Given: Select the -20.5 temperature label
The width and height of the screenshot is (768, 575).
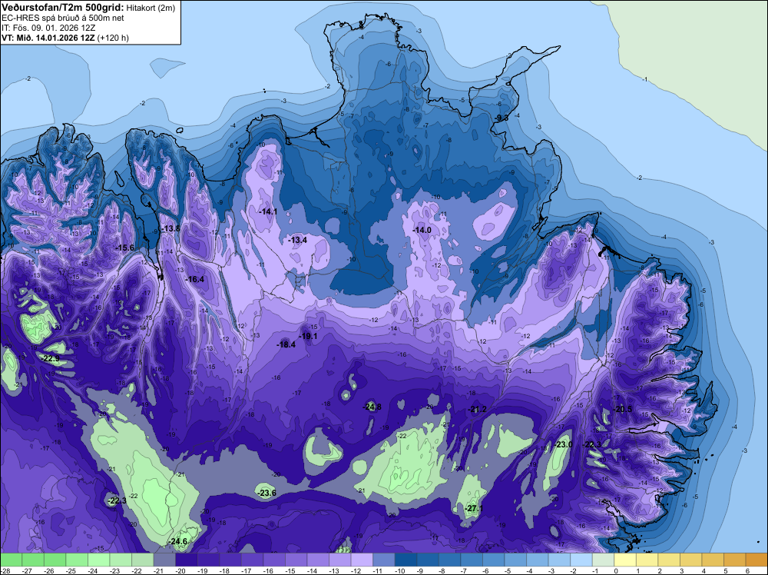Looking at the screenshot, I should point(623,409).
